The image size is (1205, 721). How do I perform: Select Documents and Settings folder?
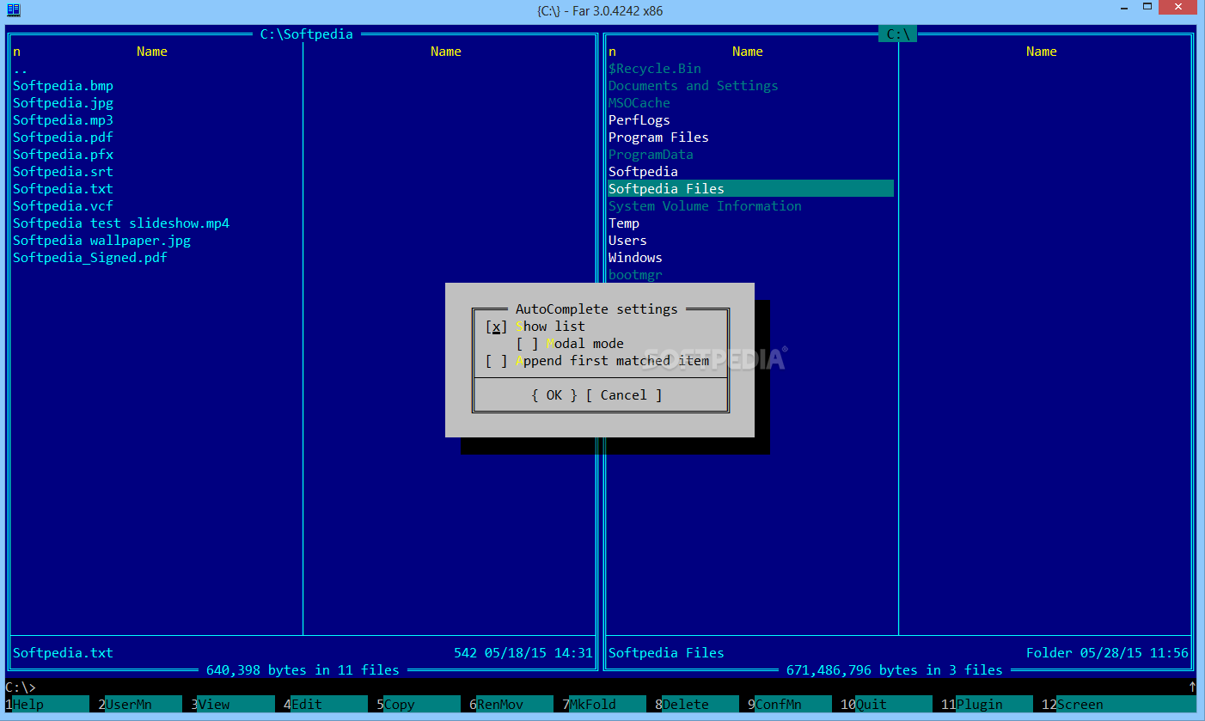tap(693, 86)
